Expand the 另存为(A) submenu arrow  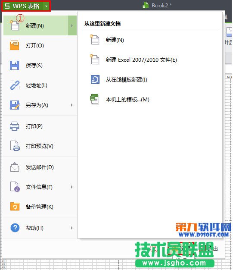click(x=72, y=105)
